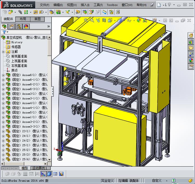The height and width of the screenshot is (184, 195).
Task: Switch to the 草图 (Sketch) tab
Action: [x=38, y=19]
